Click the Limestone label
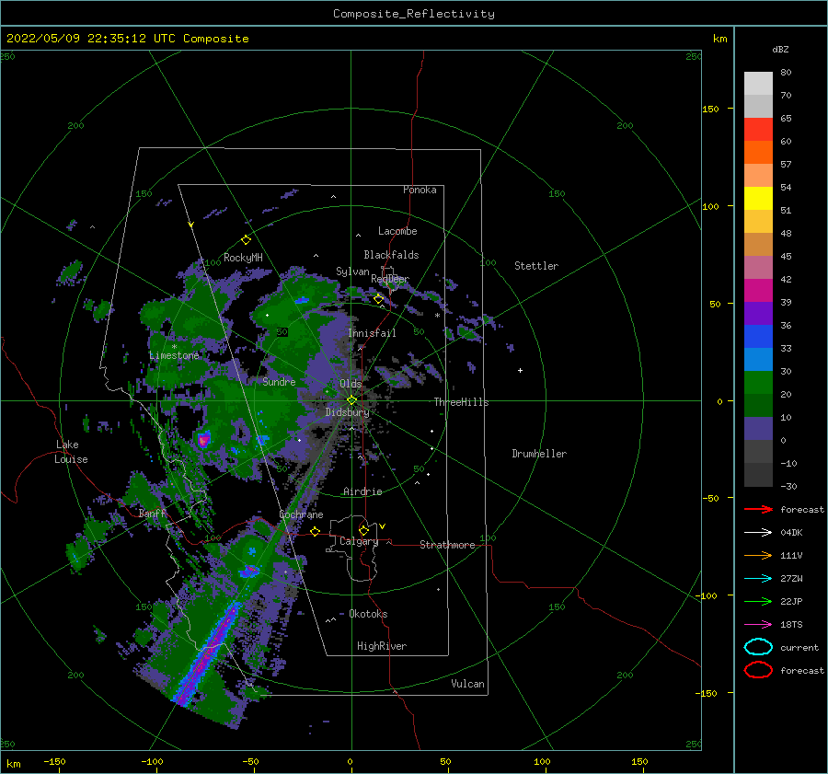Screen dimensions: 828x774 coord(174,355)
